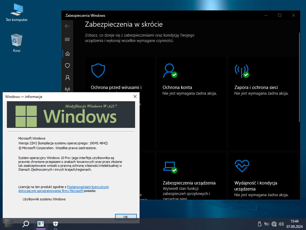Expand the hamburger navigation menu
306x230 pixels.
(x=67, y=39)
